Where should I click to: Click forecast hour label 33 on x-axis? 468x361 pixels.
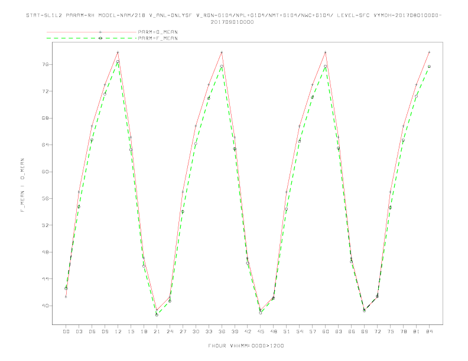click(209, 332)
